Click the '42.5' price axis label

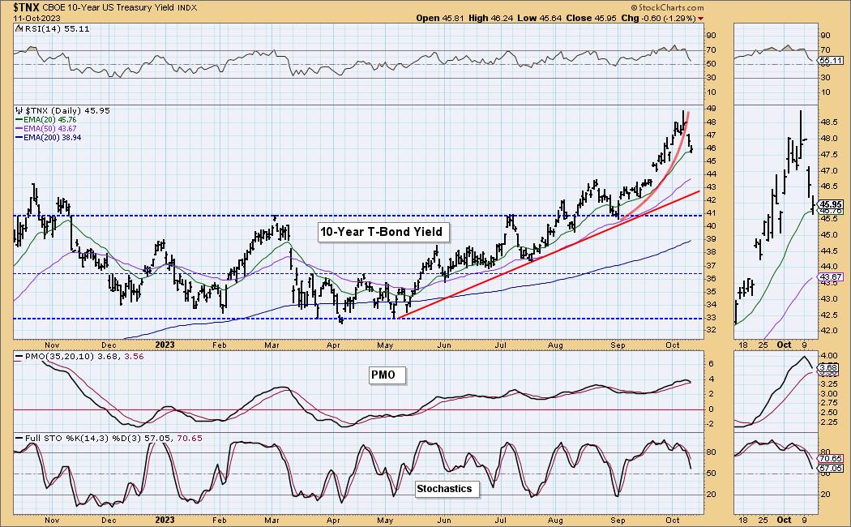click(x=829, y=315)
